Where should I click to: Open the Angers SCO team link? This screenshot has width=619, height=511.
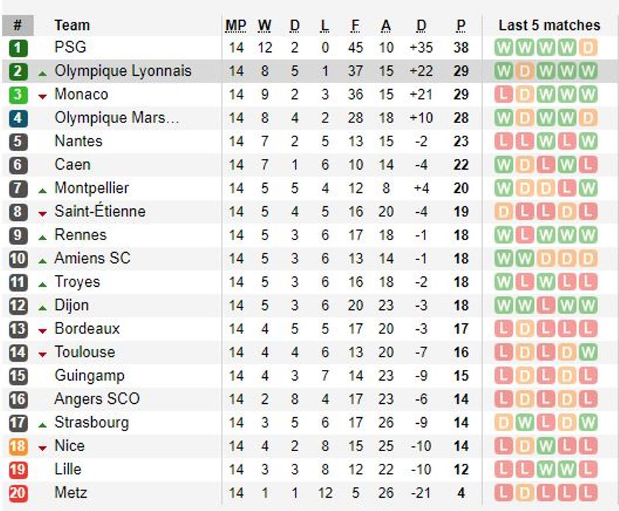point(97,399)
